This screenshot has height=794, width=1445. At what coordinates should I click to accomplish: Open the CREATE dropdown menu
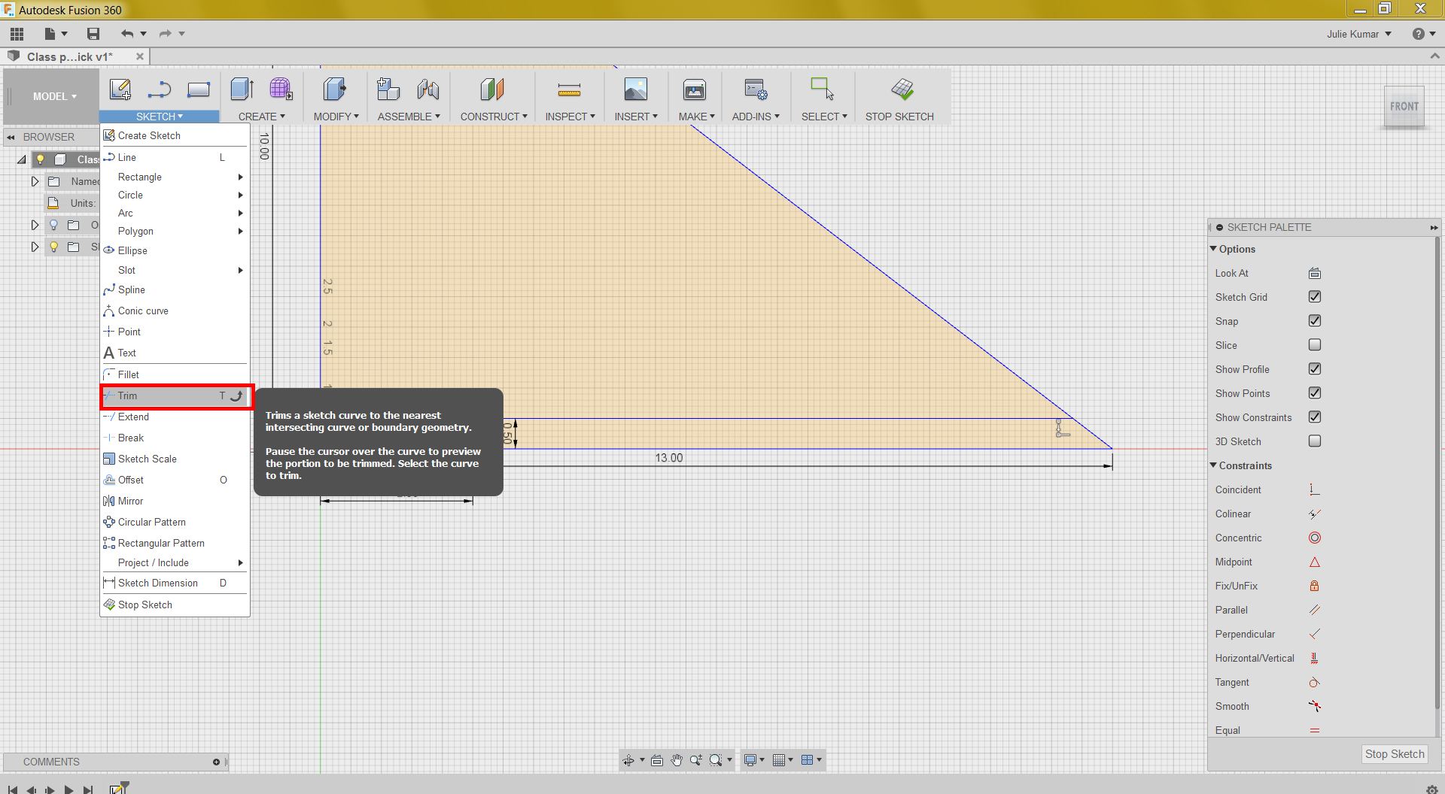261,117
